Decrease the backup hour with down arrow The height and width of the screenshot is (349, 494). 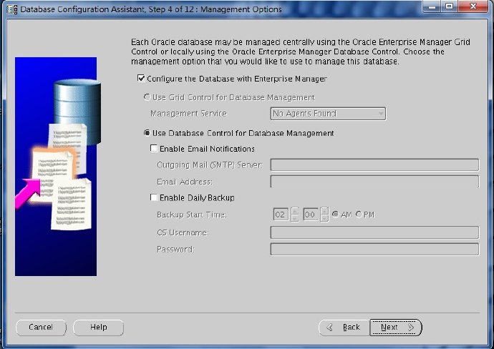tap(295, 218)
